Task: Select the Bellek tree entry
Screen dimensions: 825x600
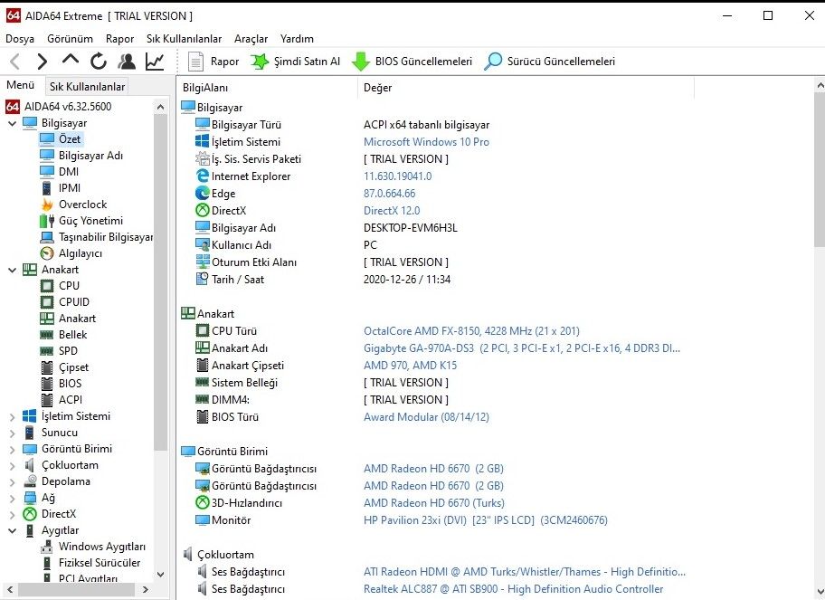Action: tap(63, 335)
